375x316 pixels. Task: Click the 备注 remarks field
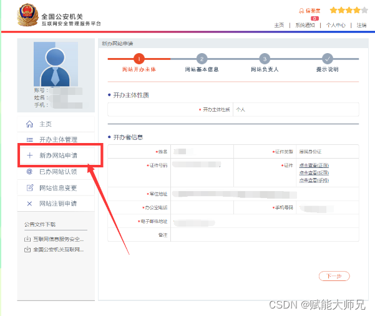(265, 235)
